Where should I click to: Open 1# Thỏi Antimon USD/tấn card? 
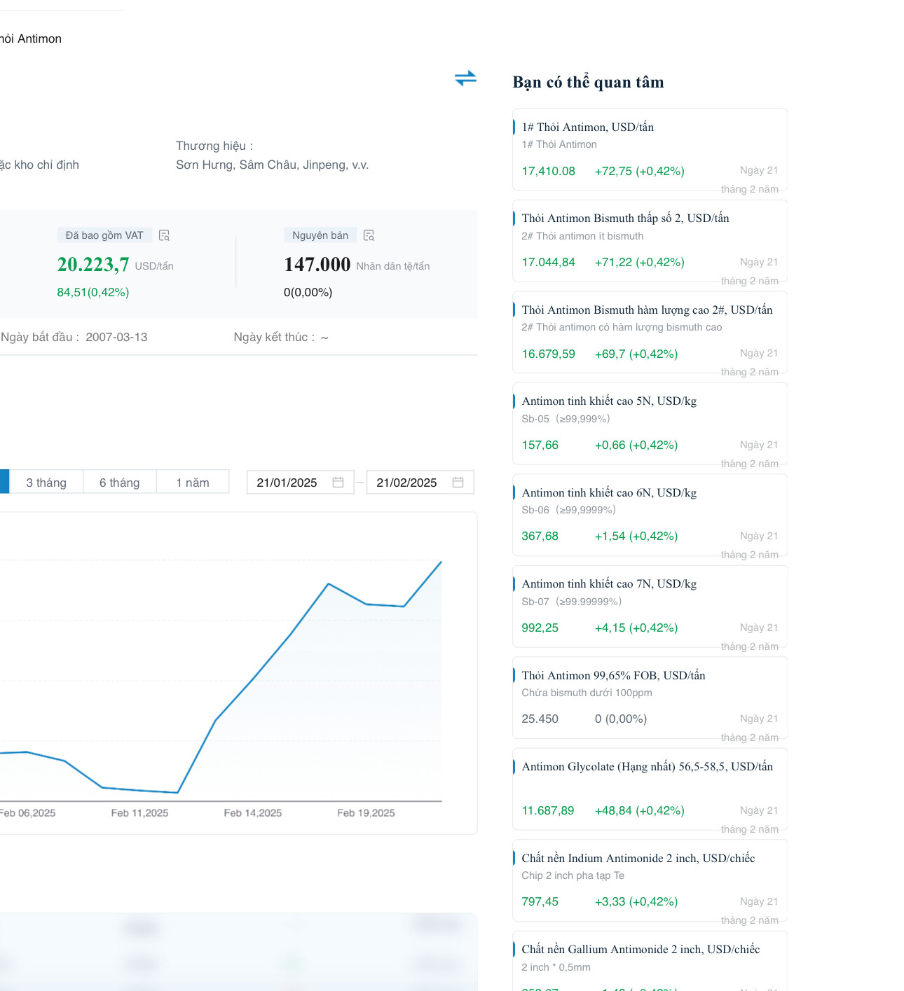point(650,149)
